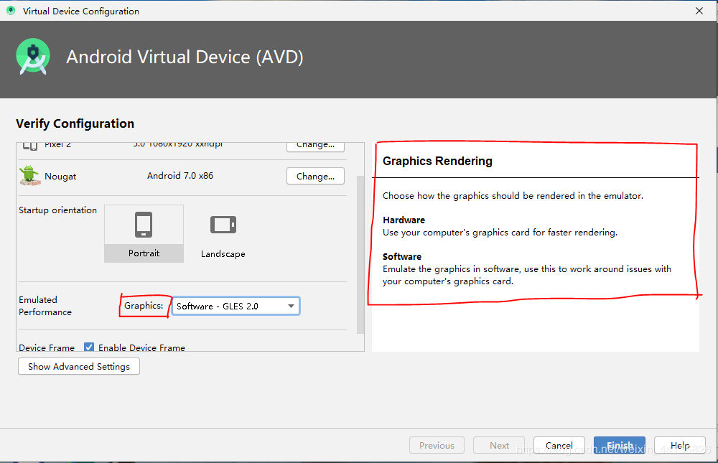
Task: Click the Graphics selector arrow
Action: click(x=292, y=305)
